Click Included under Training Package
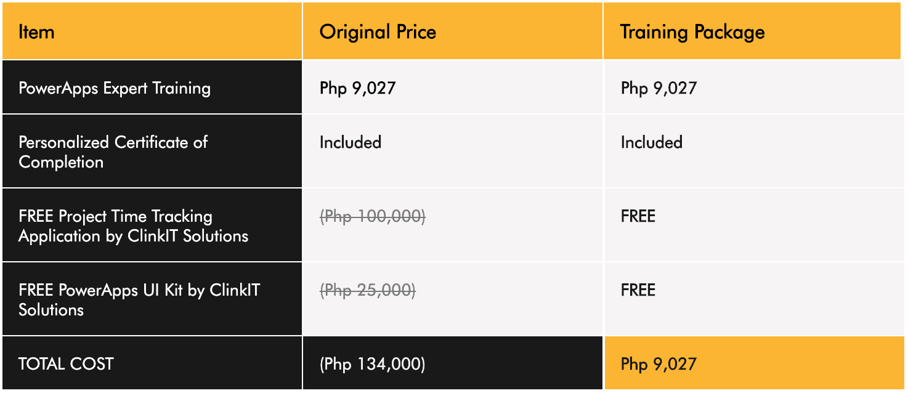The height and width of the screenshot is (393, 908). pyautogui.click(x=652, y=142)
